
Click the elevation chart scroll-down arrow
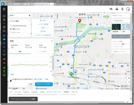(x=53, y=75)
